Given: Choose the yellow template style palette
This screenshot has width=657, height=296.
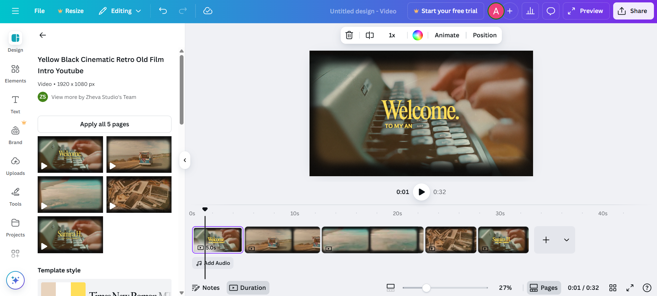Looking at the screenshot, I should point(104,288).
